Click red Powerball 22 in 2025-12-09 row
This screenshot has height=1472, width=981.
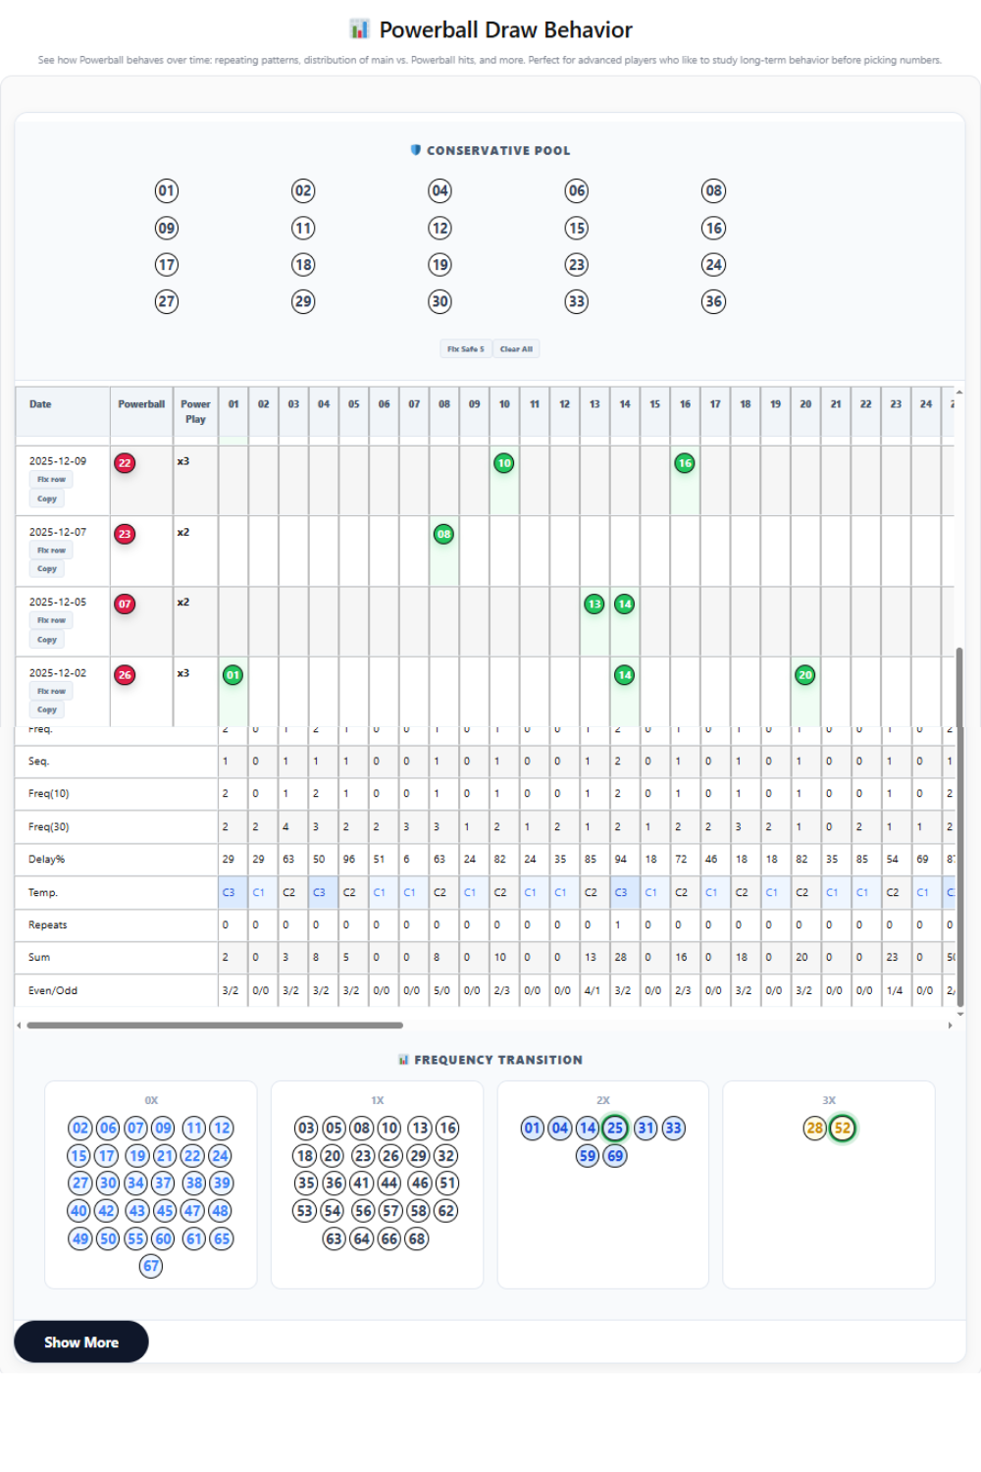125,463
